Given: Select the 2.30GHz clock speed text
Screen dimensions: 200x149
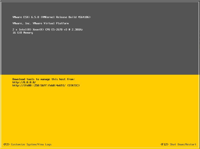Looking at the screenshot, I should click(77, 30).
